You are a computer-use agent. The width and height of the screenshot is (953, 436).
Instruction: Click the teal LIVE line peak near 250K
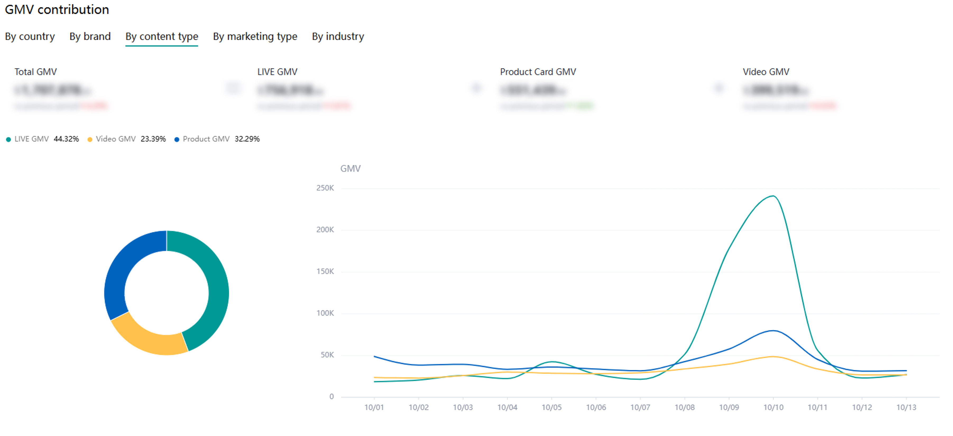pos(773,196)
